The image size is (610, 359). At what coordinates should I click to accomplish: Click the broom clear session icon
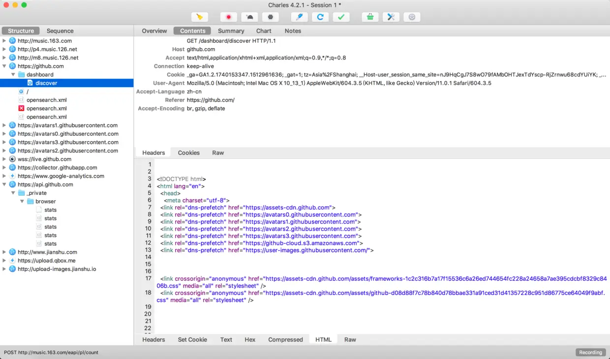(199, 17)
